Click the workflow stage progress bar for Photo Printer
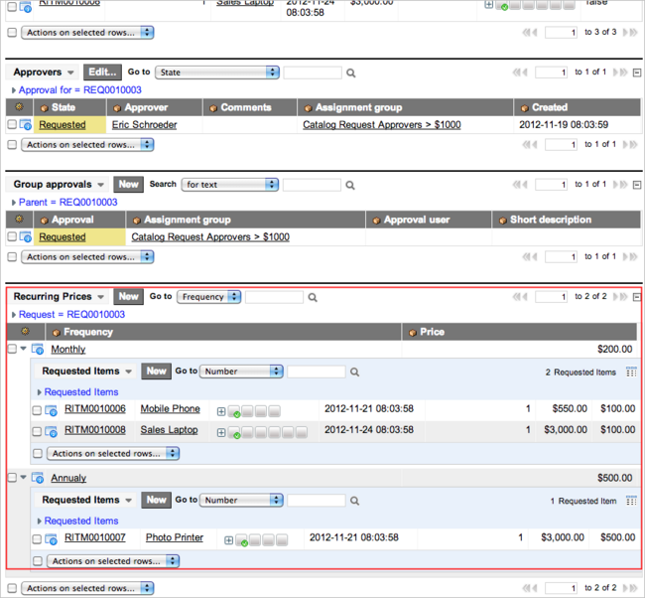Viewport: 645px width, 598px height. click(x=262, y=540)
